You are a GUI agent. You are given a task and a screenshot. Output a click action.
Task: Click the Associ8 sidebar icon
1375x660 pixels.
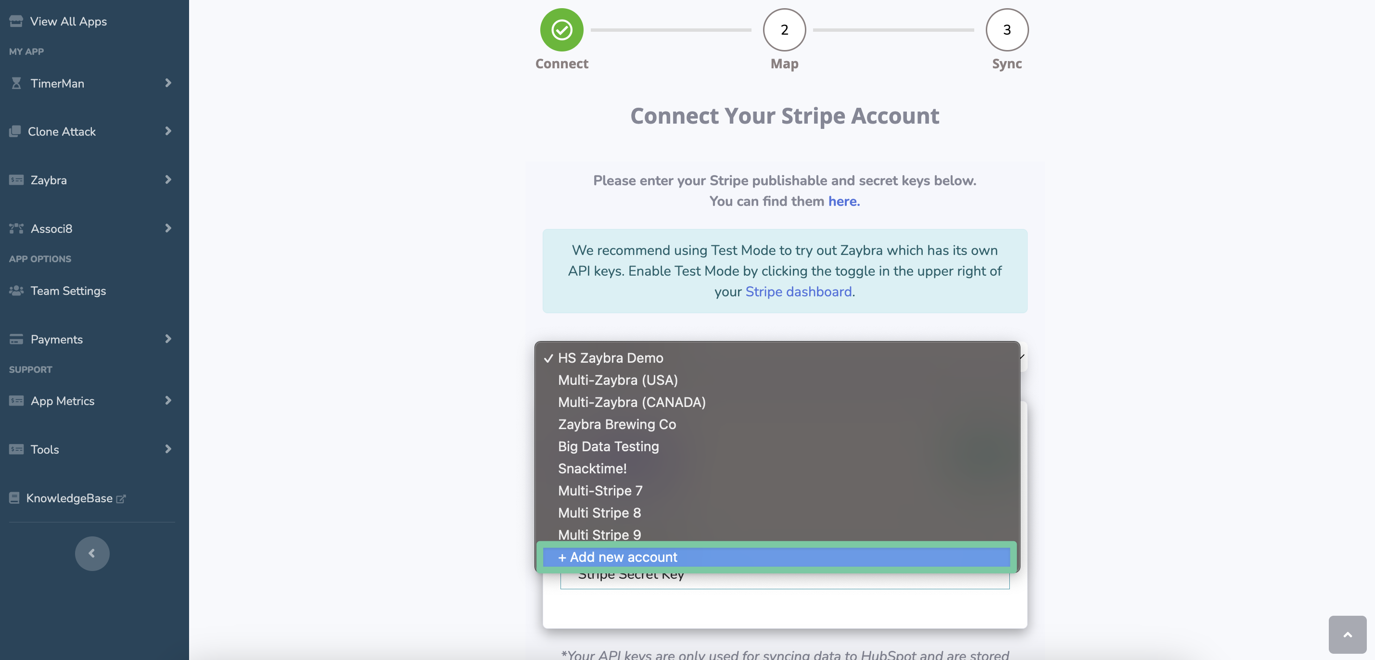point(16,228)
